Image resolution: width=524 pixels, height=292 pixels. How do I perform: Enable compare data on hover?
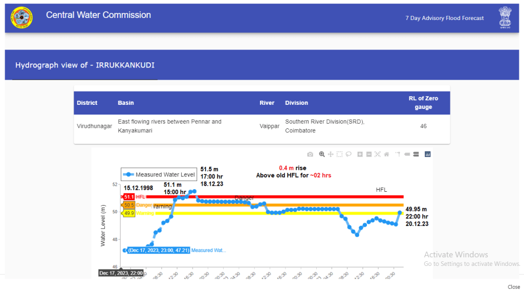(x=416, y=154)
